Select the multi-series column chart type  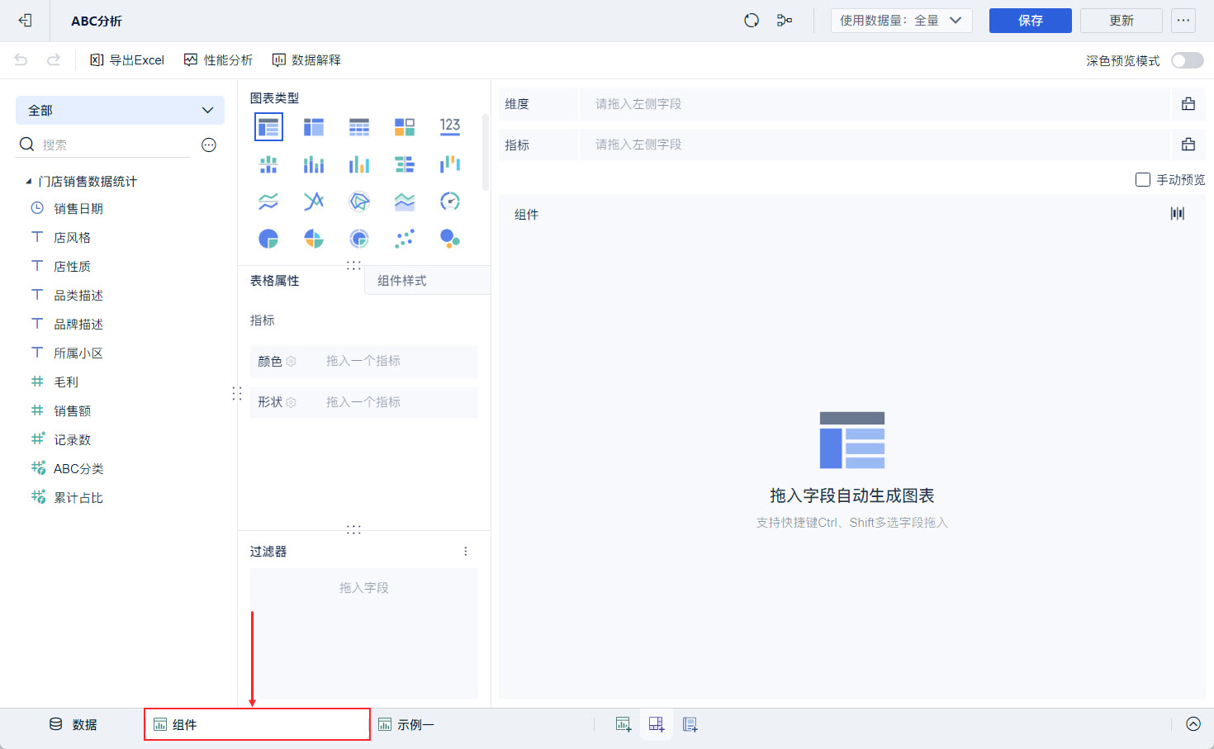click(359, 164)
